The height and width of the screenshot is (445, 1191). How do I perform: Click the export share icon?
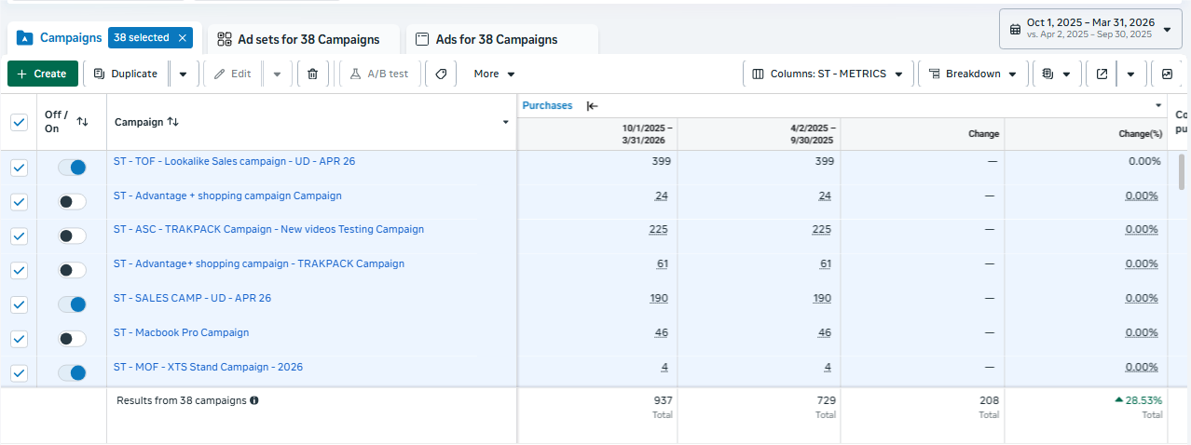[1102, 74]
